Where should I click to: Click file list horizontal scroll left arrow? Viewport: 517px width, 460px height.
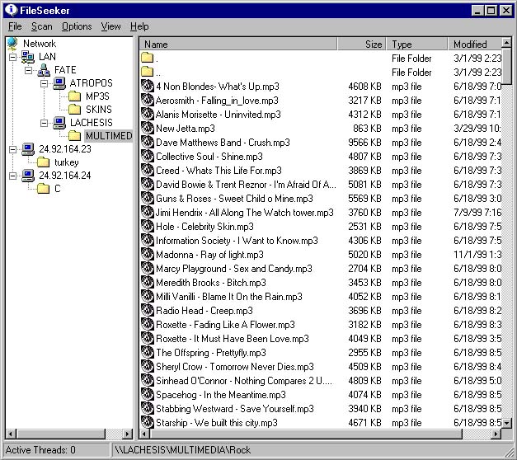(x=144, y=434)
